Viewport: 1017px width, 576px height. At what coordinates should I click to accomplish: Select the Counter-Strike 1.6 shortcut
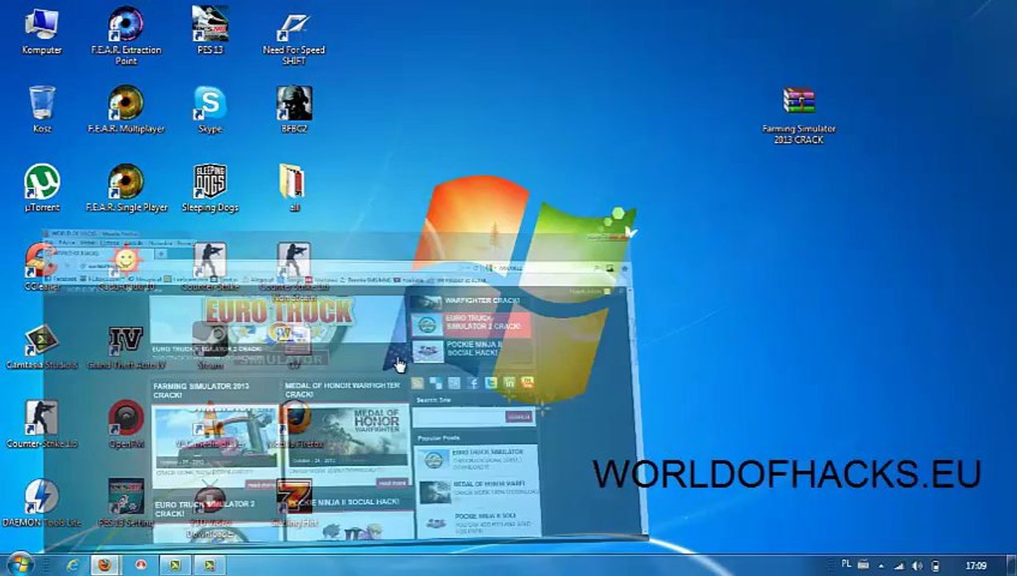[42, 424]
